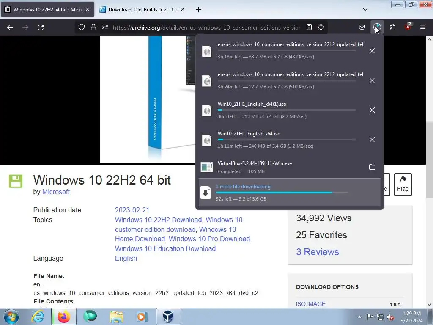Open site permissions icon in address bar
The image size is (433, 325).
[105, 28]
